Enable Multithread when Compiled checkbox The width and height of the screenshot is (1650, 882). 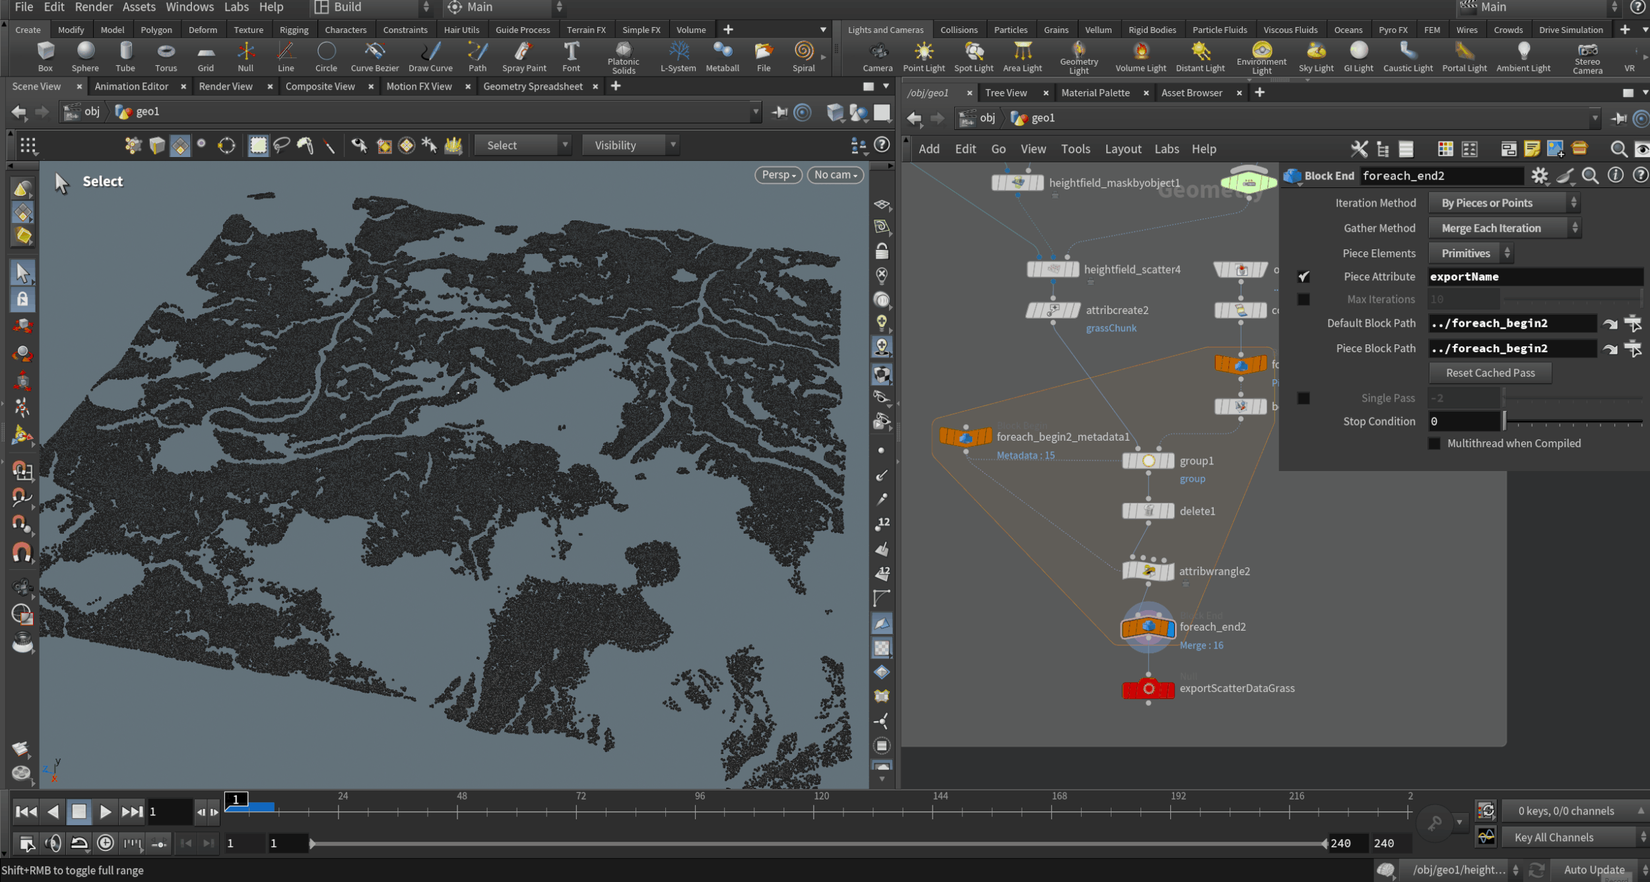coord(1434,443)
